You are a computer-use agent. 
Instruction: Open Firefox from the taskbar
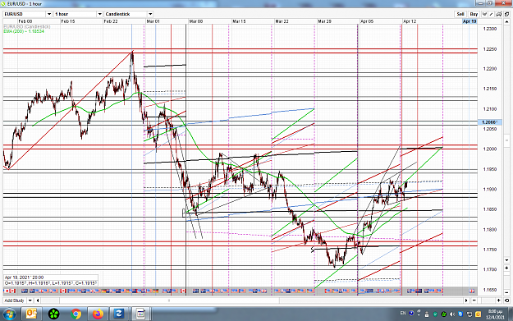98,314
